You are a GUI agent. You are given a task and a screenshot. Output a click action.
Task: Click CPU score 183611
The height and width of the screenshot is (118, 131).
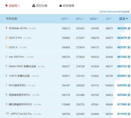pos(66,76)
